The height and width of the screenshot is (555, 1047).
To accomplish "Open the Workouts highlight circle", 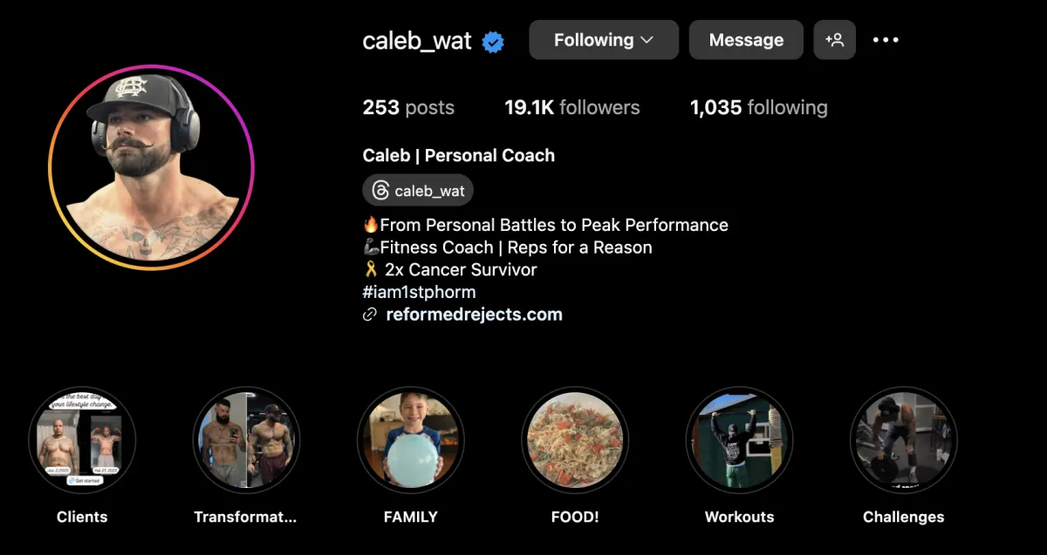I will pos(739,441).
